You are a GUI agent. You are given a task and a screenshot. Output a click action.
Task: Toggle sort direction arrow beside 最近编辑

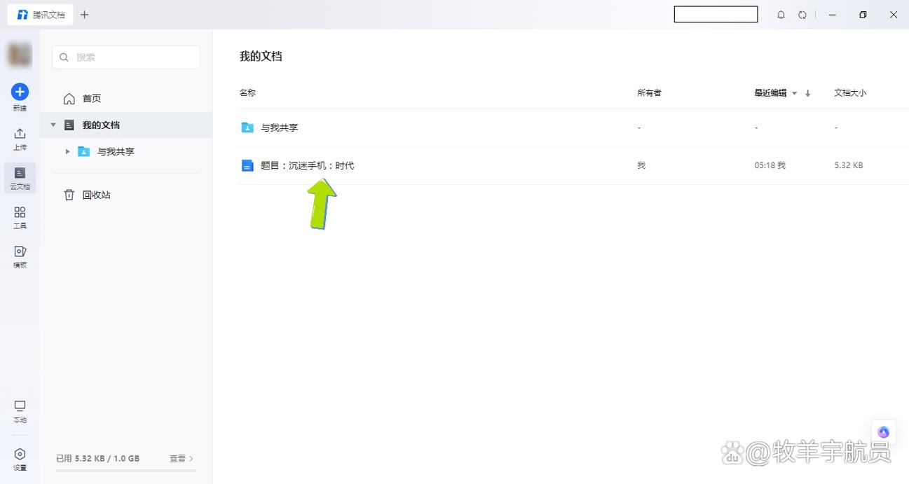807,93
